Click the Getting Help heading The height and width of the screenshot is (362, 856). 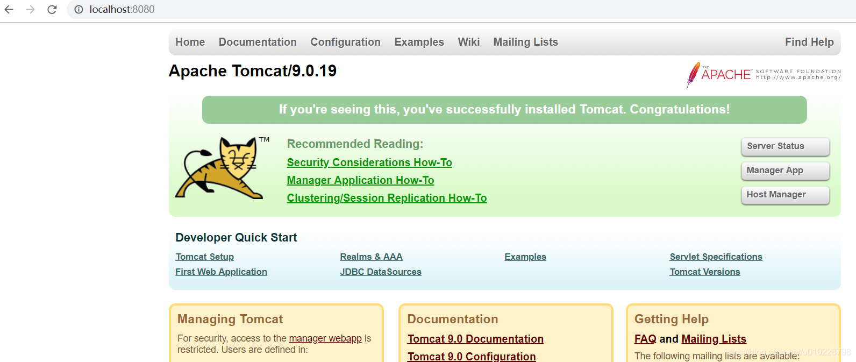click(x=672, y=319)
